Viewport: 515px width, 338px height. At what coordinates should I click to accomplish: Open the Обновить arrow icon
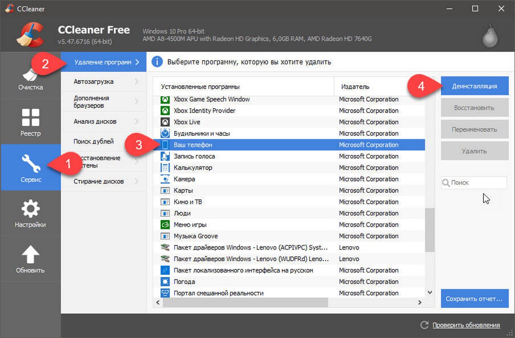pos(30,254)
